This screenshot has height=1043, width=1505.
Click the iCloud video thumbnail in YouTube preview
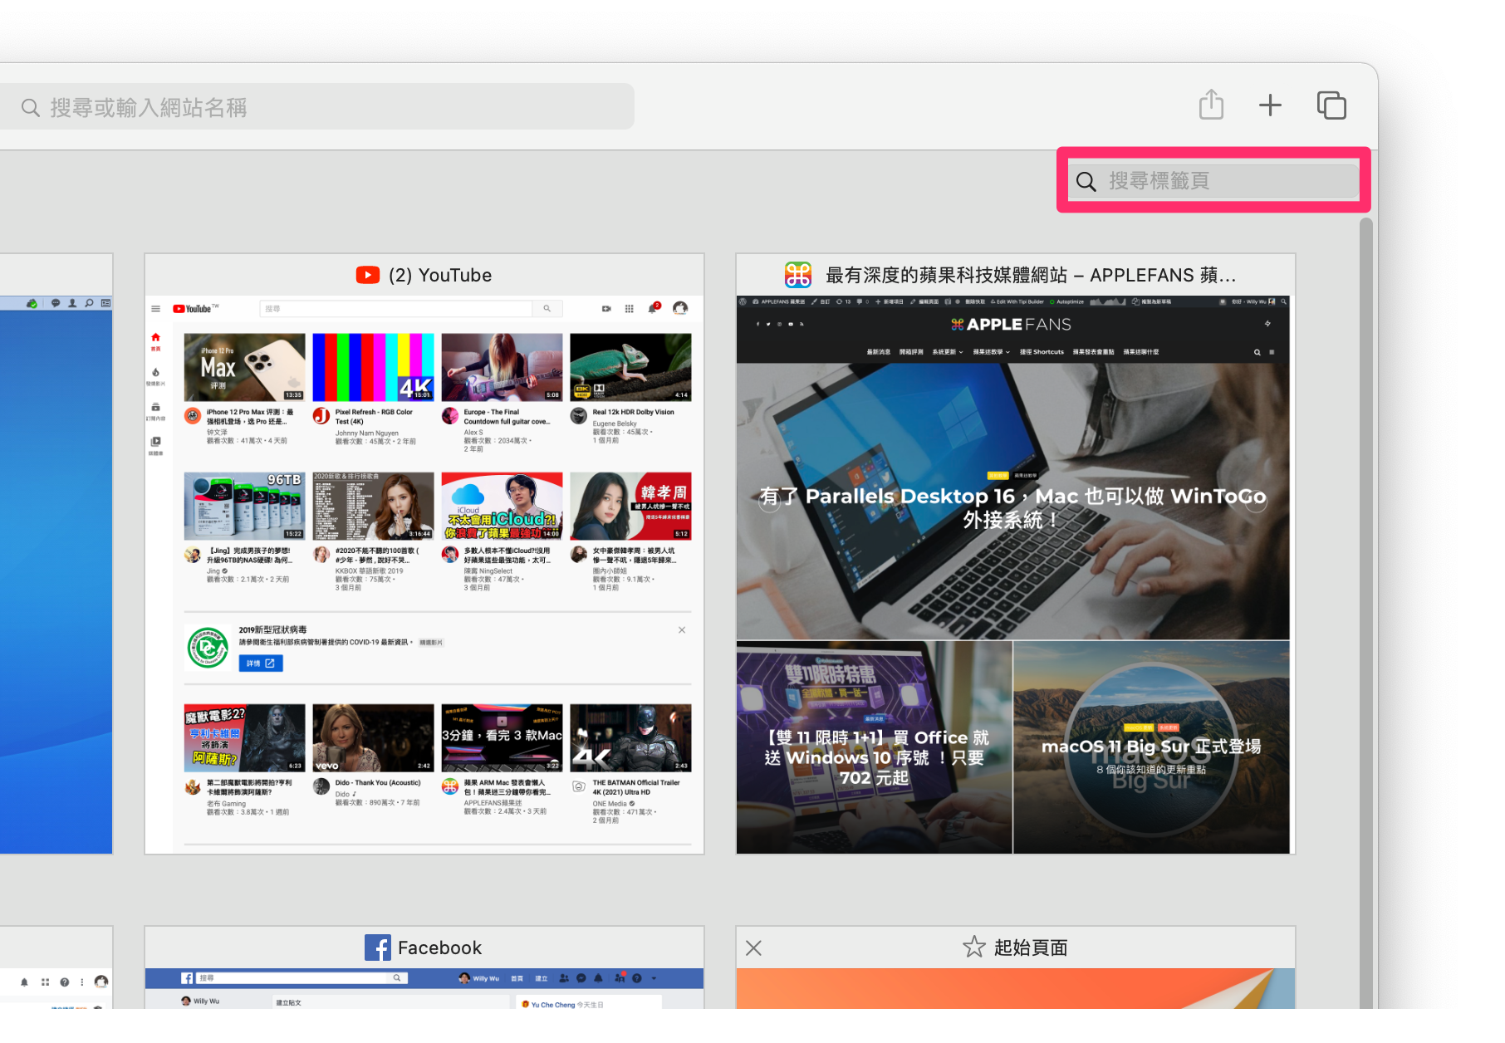pyautogui.click(x=502, y=506)
